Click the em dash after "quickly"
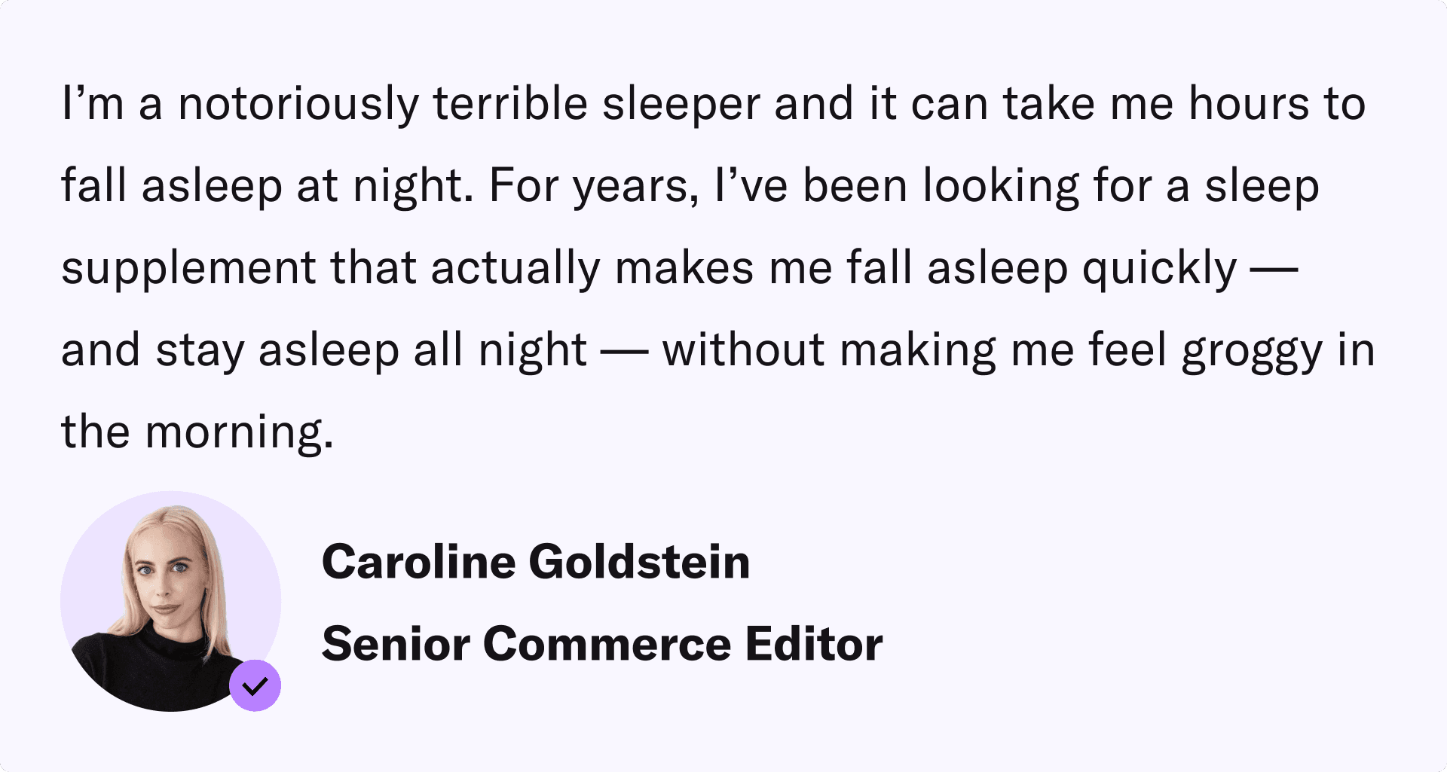1447x772 pixels. pos(1274,268)
